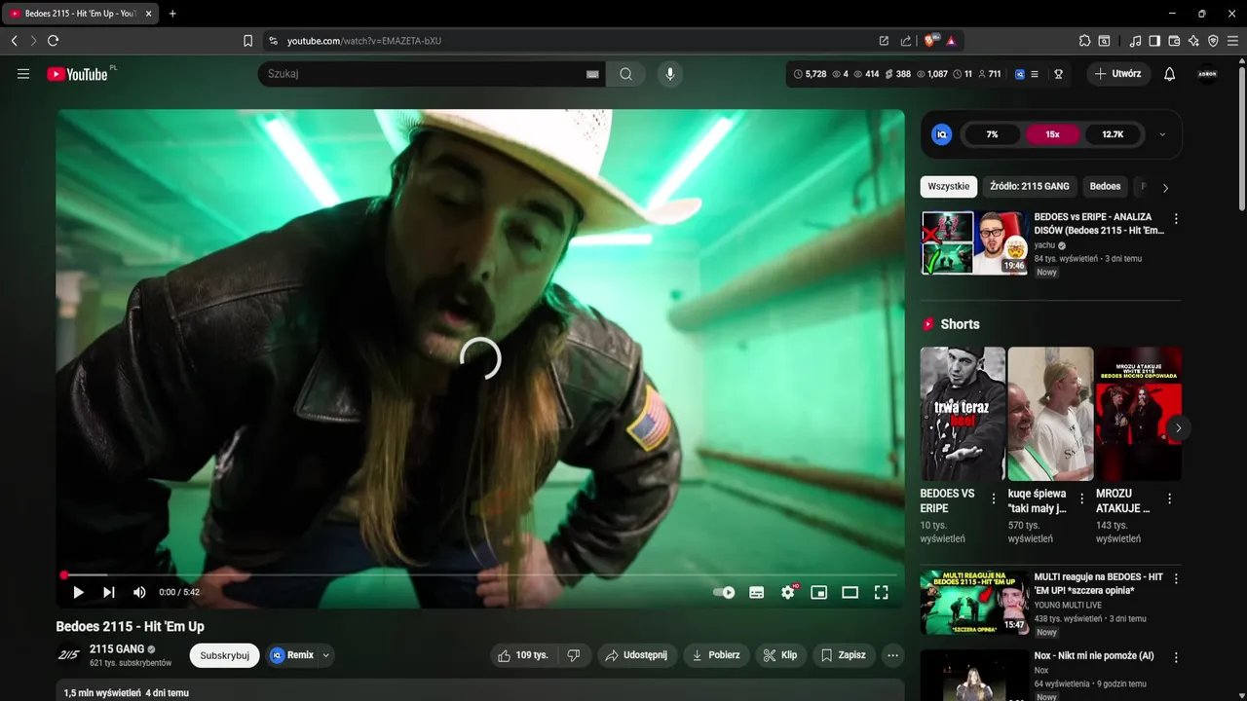This screenshot has width=1247, height=701.
Task: Start voice search with microphone icon
Action: (669, 74)
